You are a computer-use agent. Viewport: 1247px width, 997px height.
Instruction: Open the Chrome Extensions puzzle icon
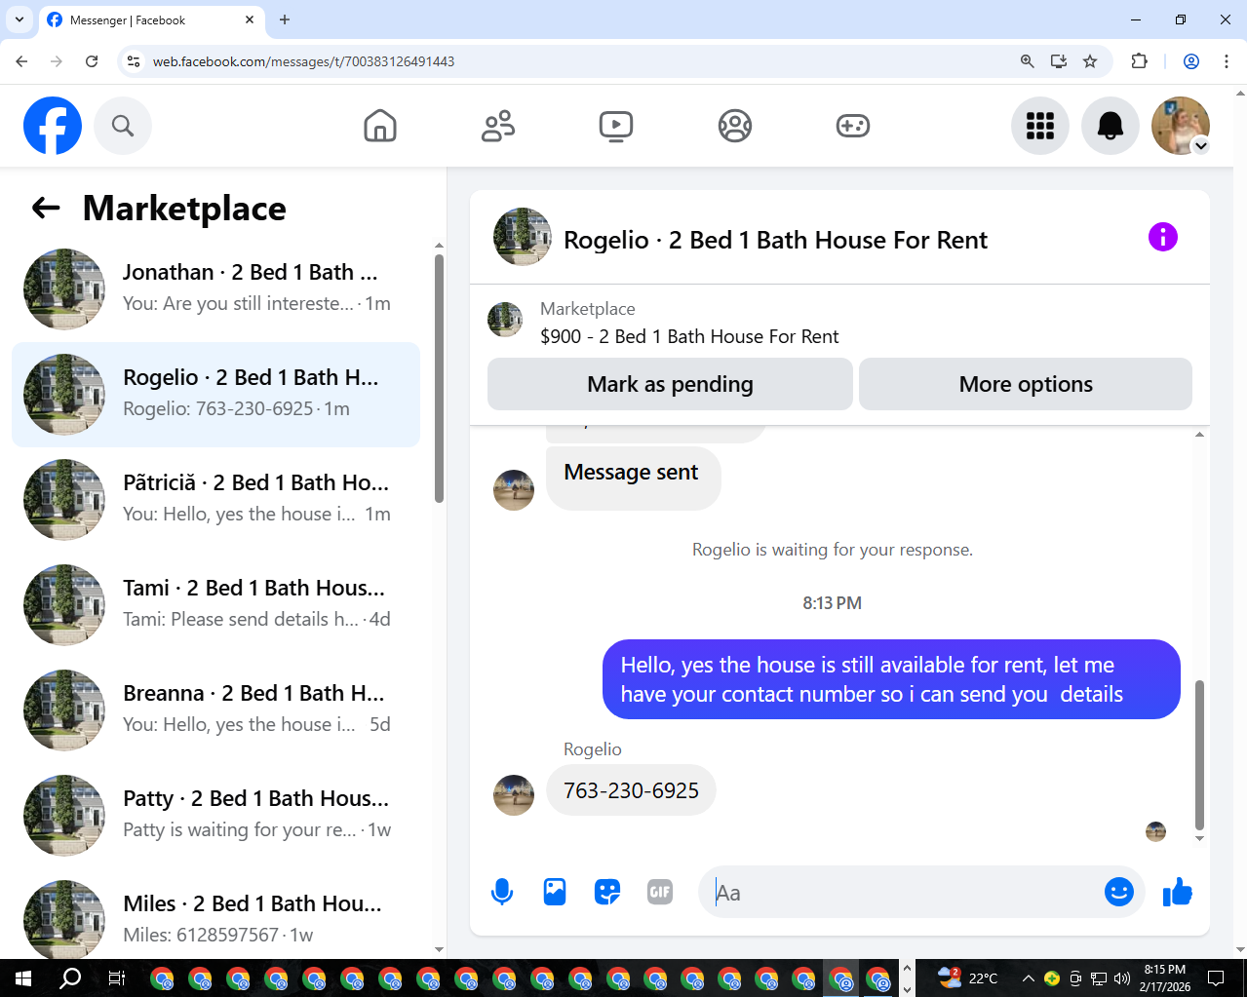1139,61
